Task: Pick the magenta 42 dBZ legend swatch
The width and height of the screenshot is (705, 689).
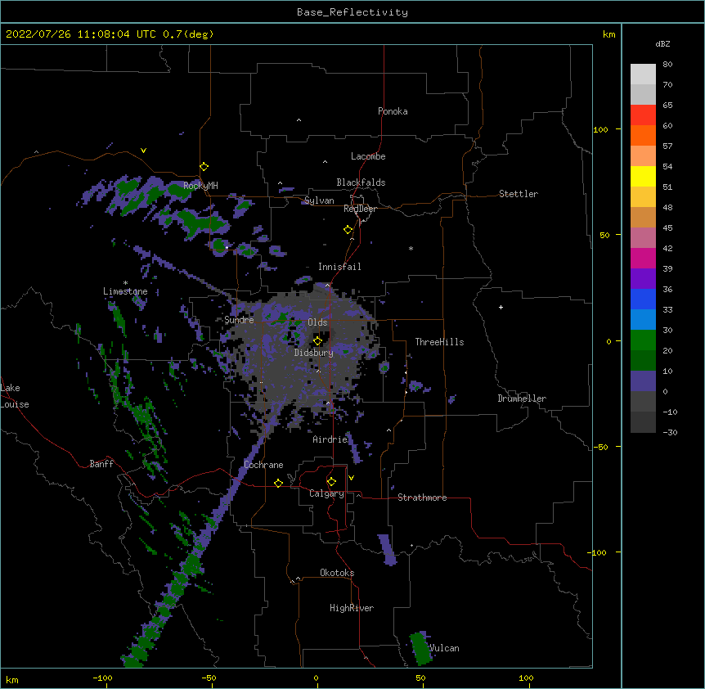Action: pyautogui.click(x=643, y=258)
